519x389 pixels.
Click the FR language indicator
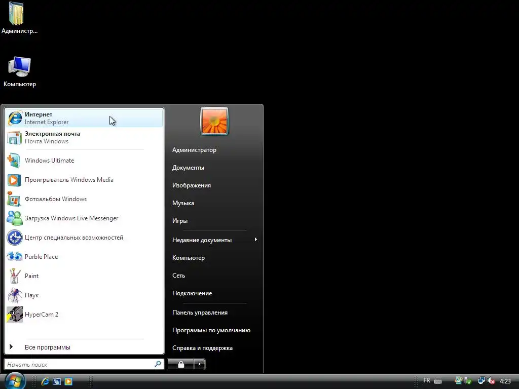[x=427, y=380]
